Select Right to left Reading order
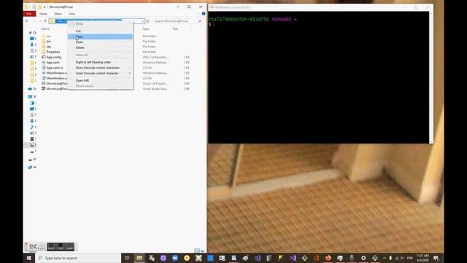 point(100,62)
